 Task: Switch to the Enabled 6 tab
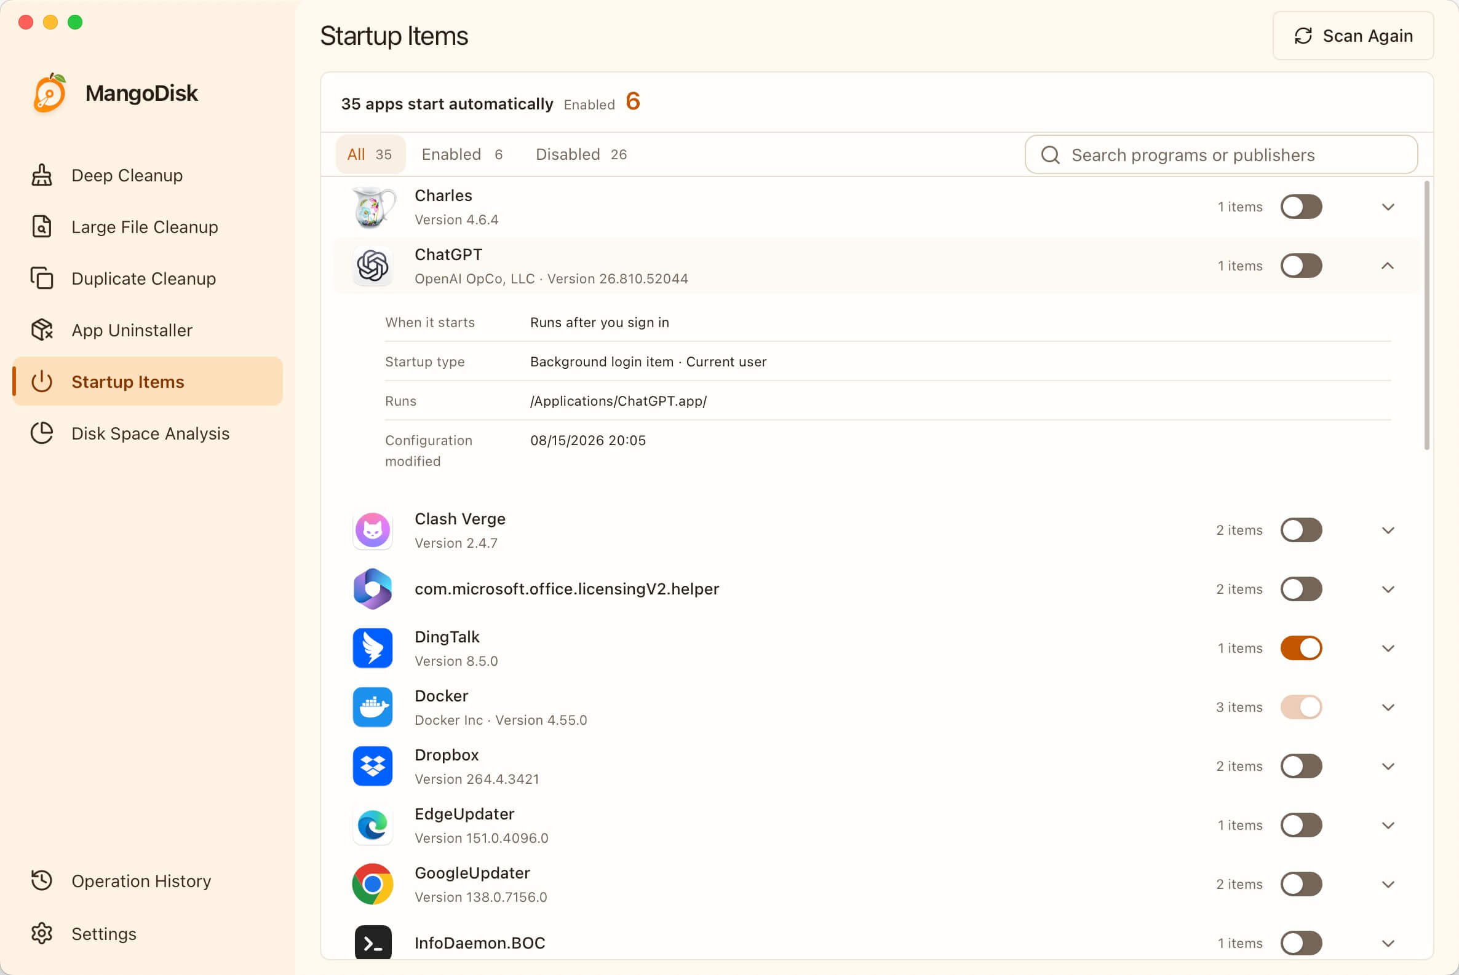tap(463, 154)
